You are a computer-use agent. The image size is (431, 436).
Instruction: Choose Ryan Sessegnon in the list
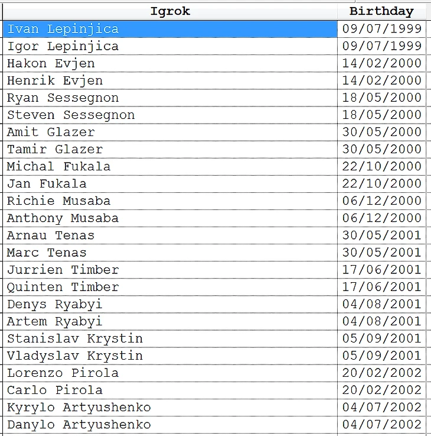[x=63, y=98]
